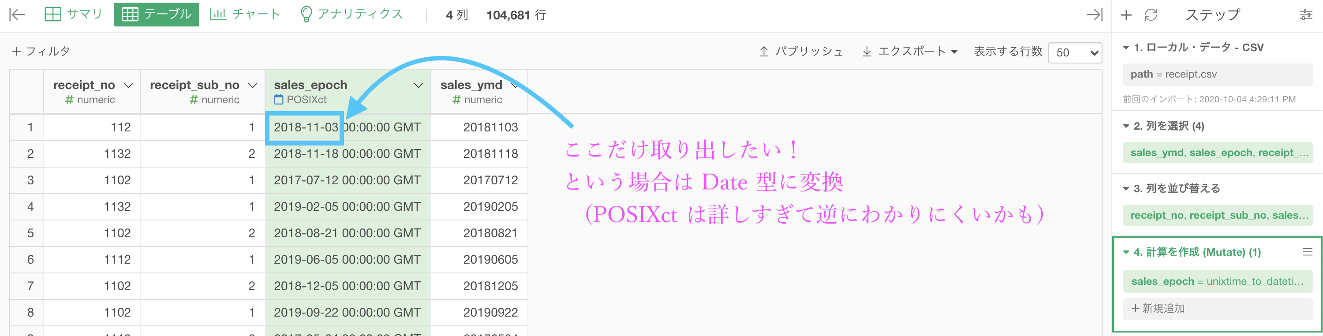Switch to the Summary tab
The width and height of the screenshot is (1323, 336).
(x=74, y=15)
